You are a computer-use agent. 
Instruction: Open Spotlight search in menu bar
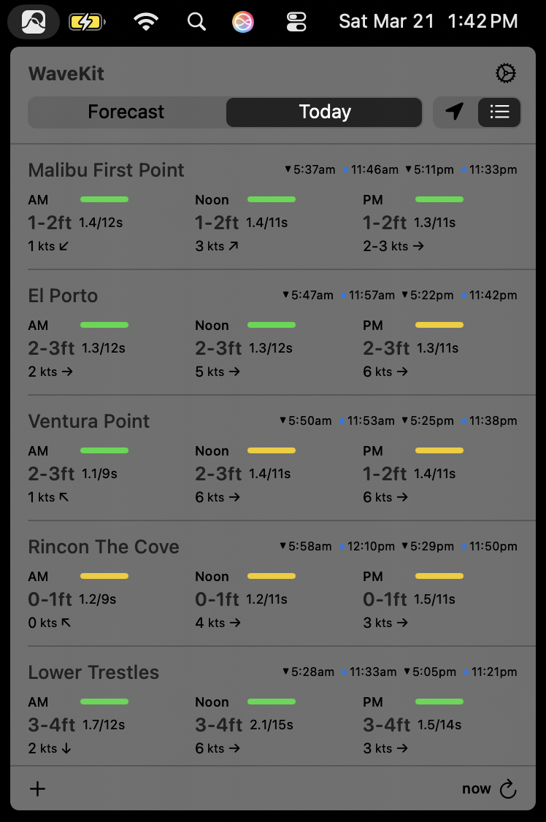point(196,22)
